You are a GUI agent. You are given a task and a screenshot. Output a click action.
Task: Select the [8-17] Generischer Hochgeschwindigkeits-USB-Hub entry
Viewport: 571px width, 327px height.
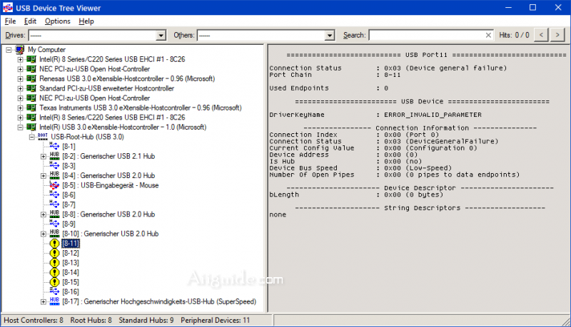(x=159, y=301)
